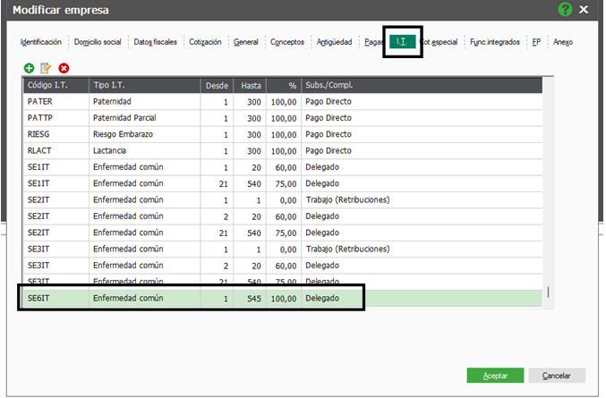Select the Anexo tab

[563, 42]
